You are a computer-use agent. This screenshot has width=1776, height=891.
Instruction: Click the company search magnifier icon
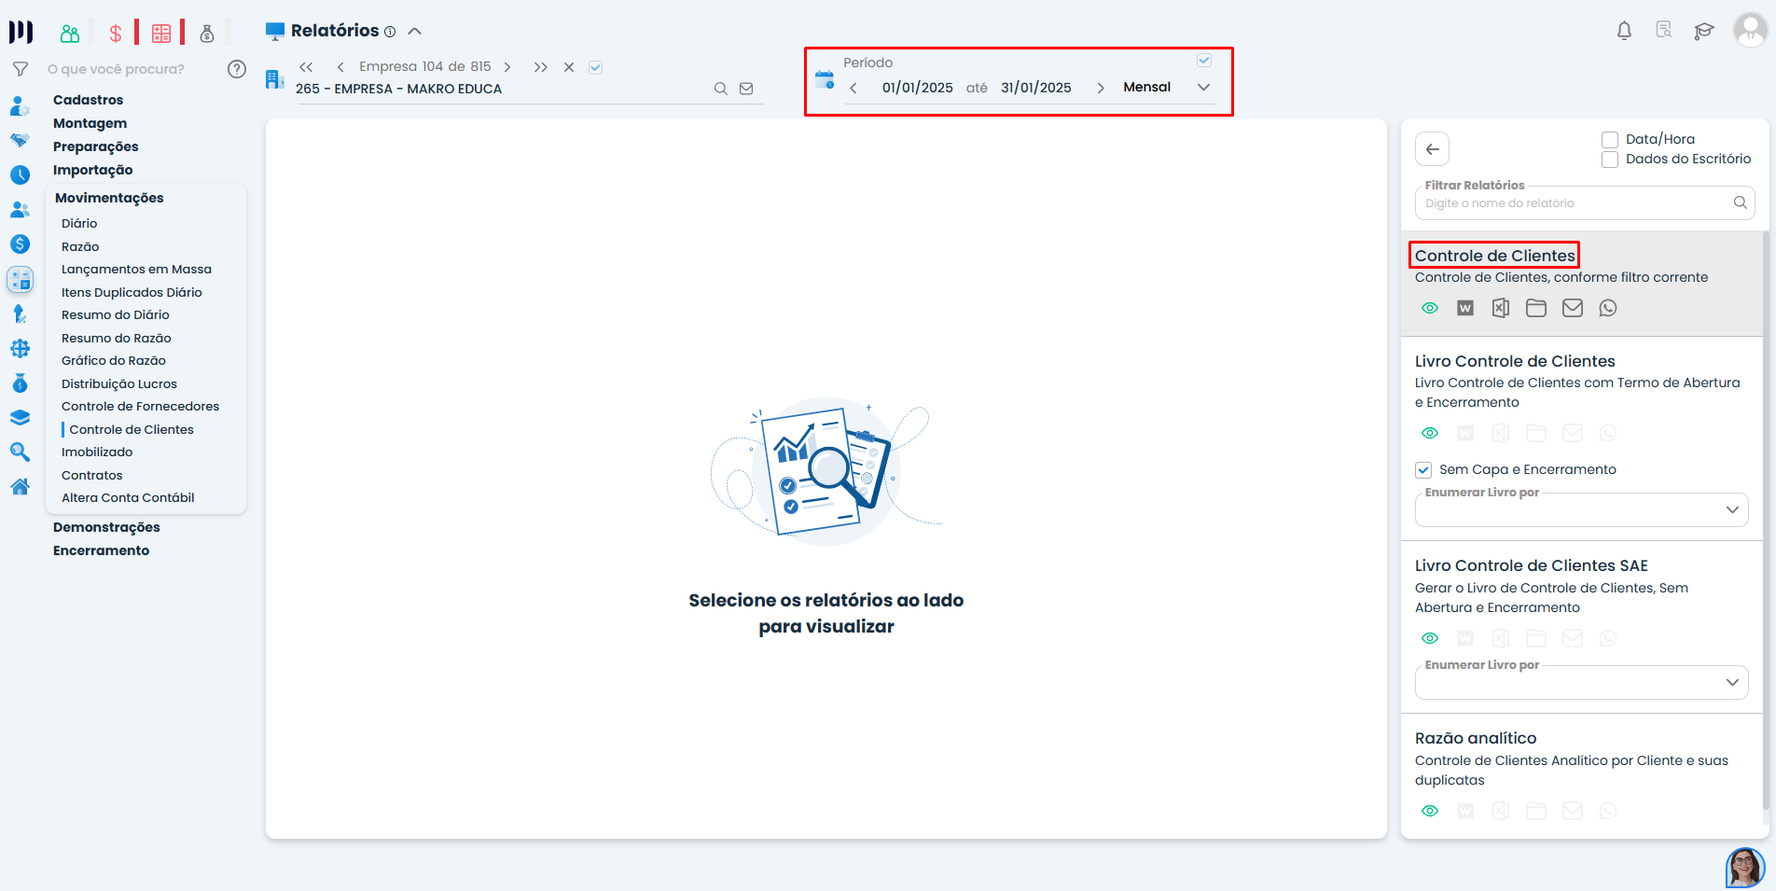pyautogui.click(x=720, y=89)
